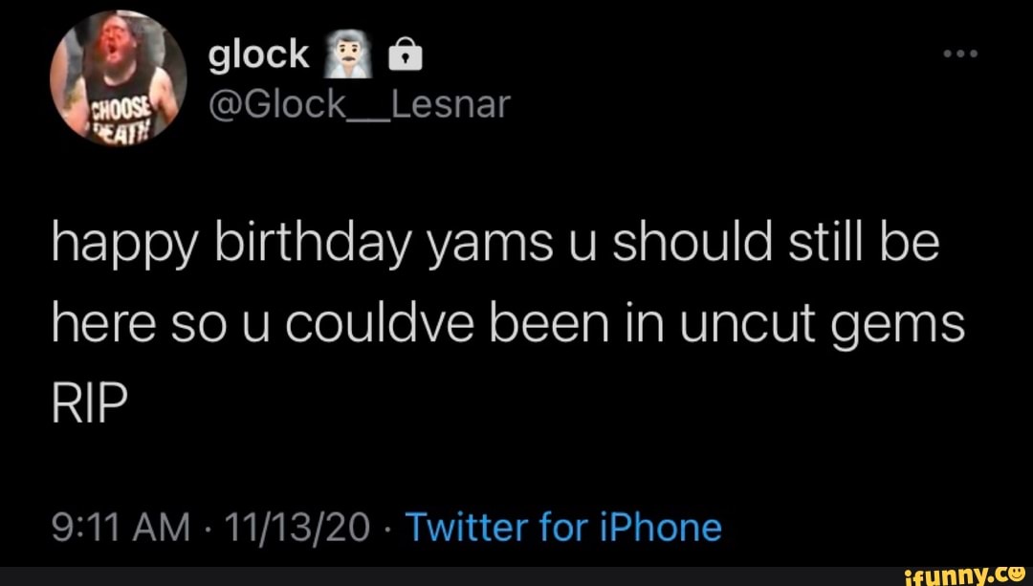This screenshot has height=586, width=1033.
Task: Click the word RIP in the tweet
Action: pyautogui.click(x=88, y=400)
